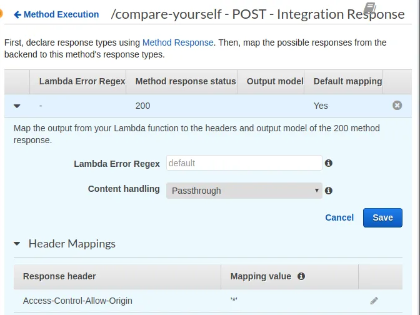
Task: Click the Default mapping column header
Action: [x=347, y=81]
